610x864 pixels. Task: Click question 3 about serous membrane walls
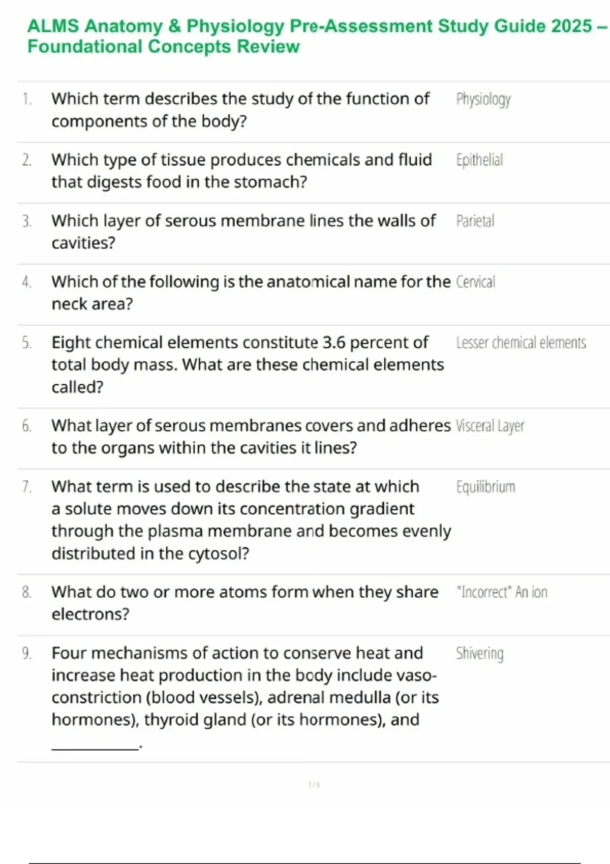point(243,232)
